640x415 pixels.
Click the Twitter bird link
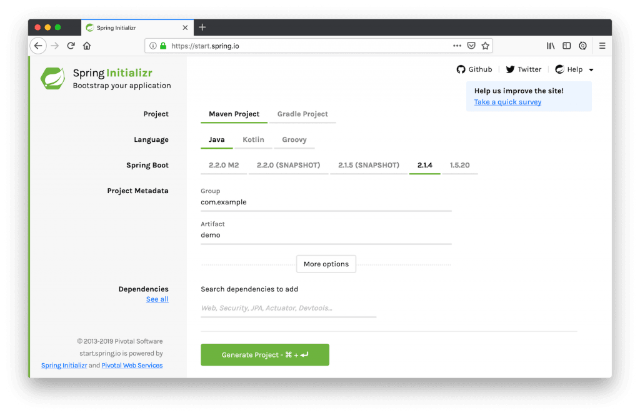[x=524, y=69]
